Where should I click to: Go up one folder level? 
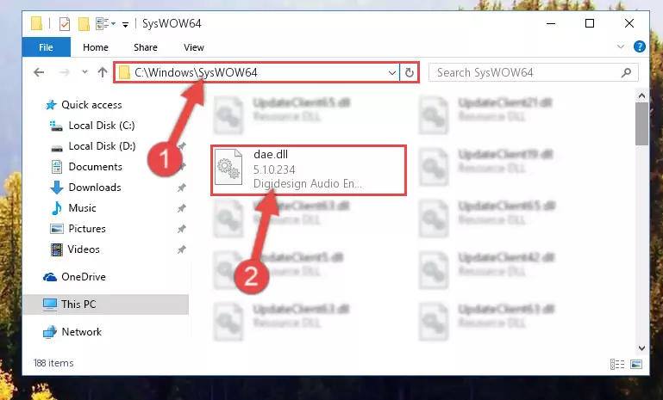[103, 72]
